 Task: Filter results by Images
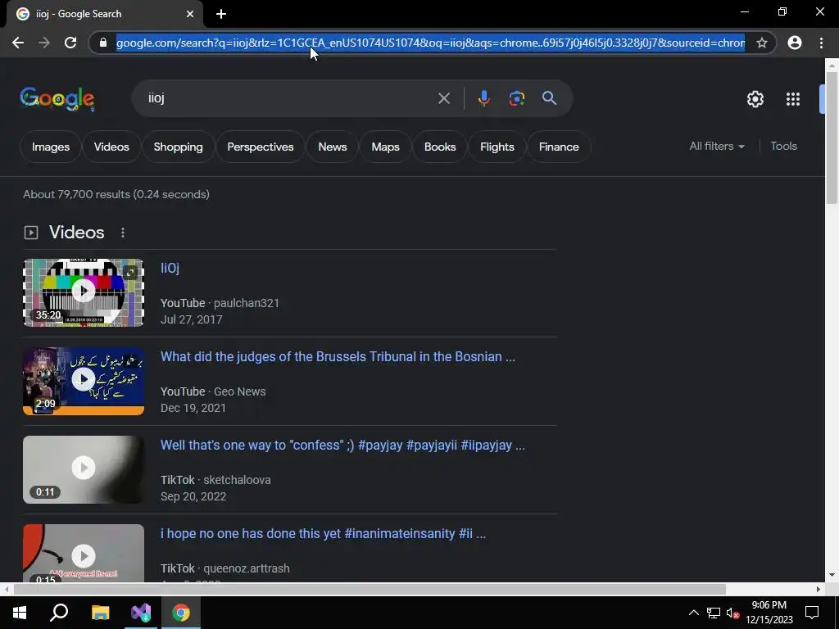pyautogui.click(x=51, y=147)
